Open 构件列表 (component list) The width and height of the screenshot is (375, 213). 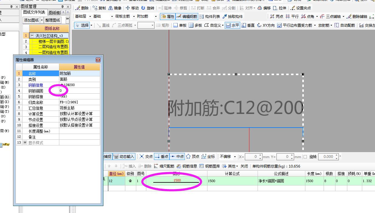pyautogui.click(x=210, y=17)
